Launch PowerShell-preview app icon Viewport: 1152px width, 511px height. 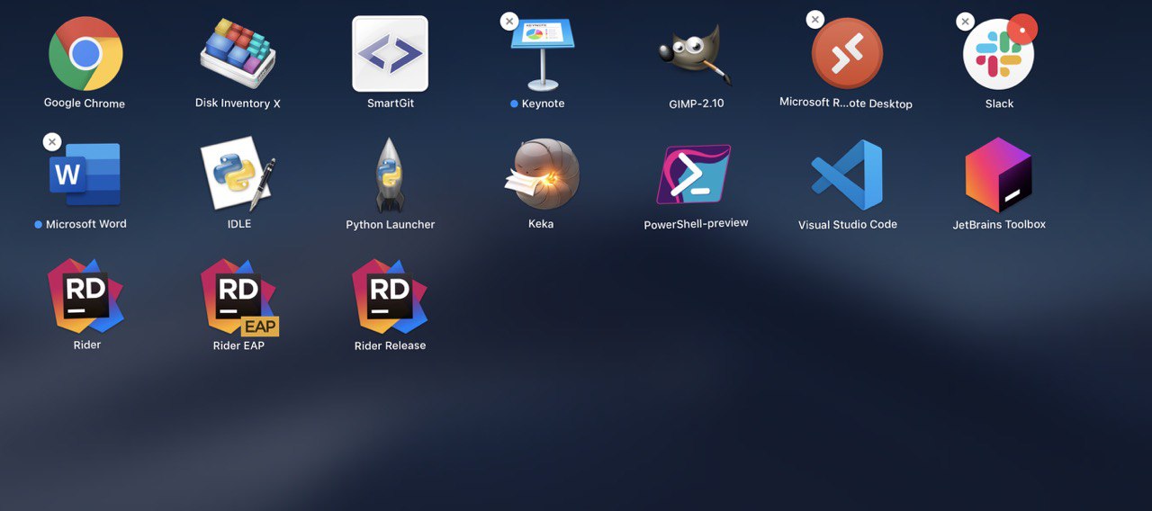click(694, 175)
